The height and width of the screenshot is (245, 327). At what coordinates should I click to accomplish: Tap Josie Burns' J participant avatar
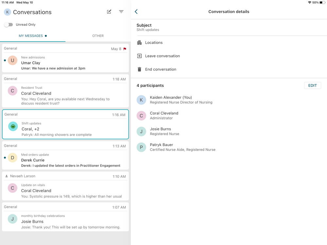(x=141, y=131)
